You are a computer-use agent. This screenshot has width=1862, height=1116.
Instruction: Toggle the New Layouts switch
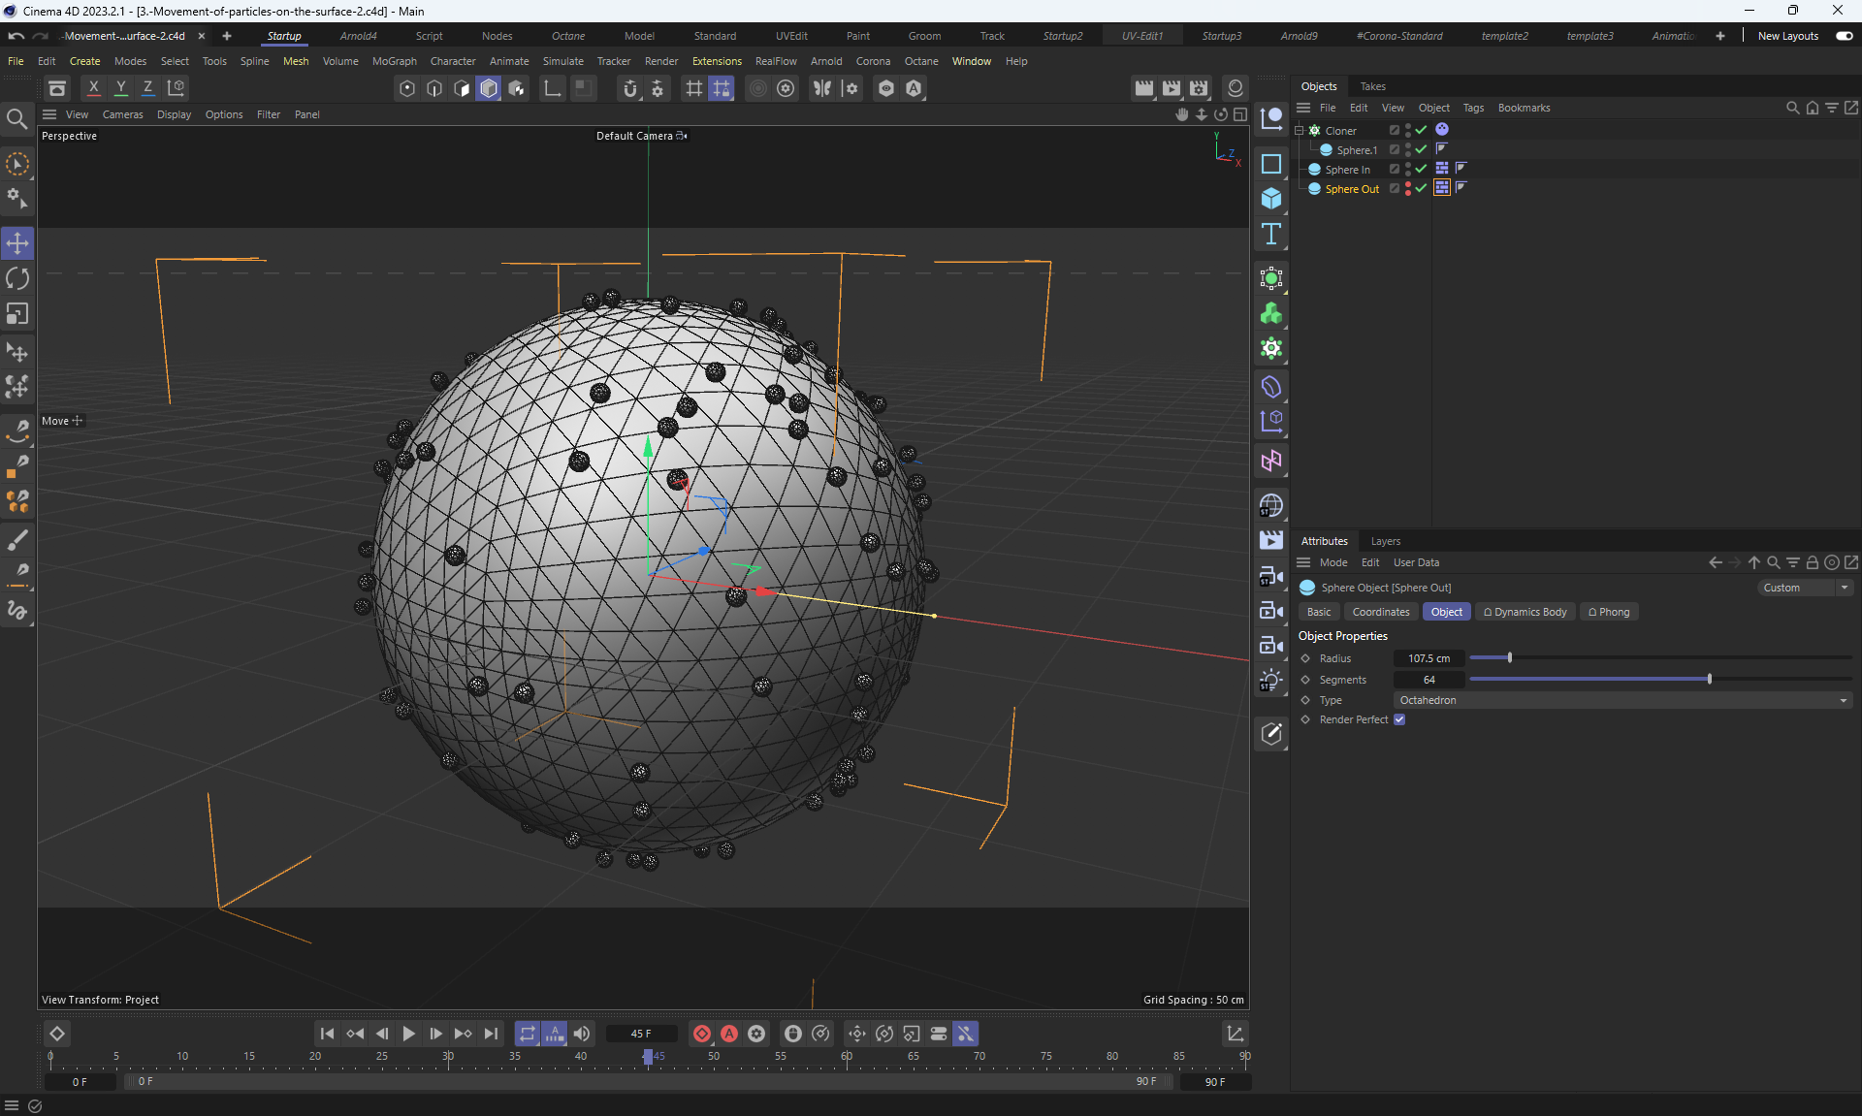[x=1844, y=36]
